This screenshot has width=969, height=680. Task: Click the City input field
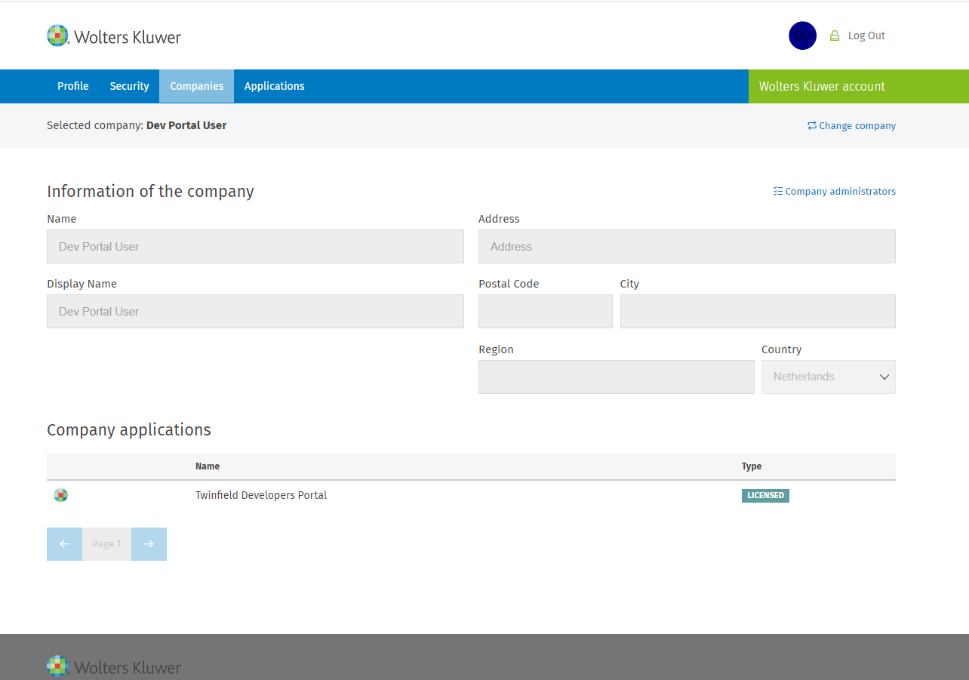pos(758,312)
